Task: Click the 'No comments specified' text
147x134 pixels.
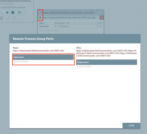Action: 49,30
